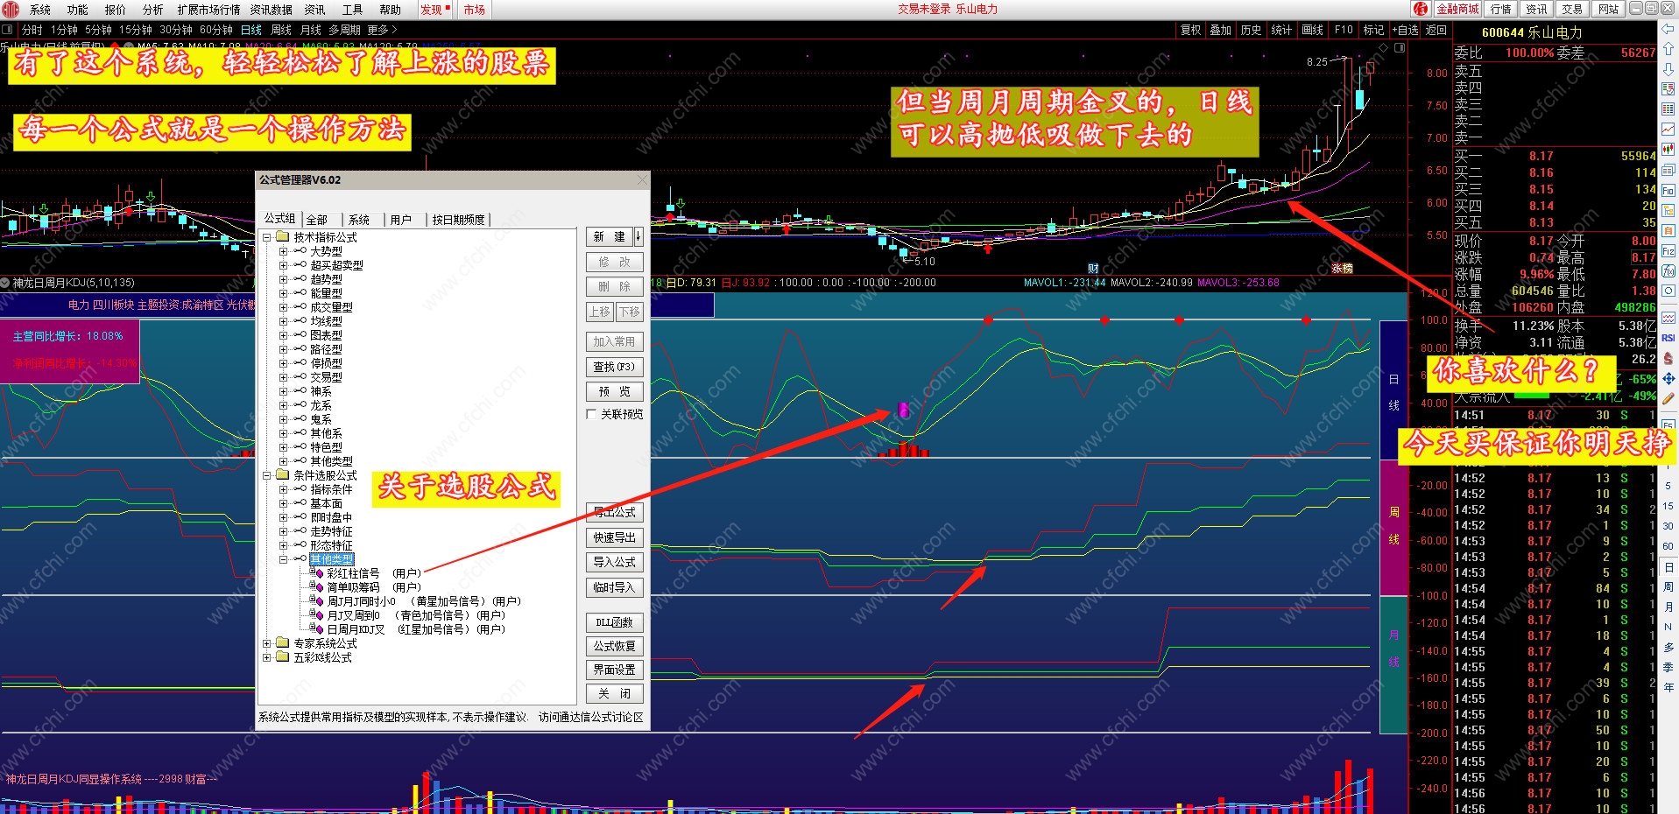
Task: Click the down arrow icon in right sidebar
Action: [1668, 69]
